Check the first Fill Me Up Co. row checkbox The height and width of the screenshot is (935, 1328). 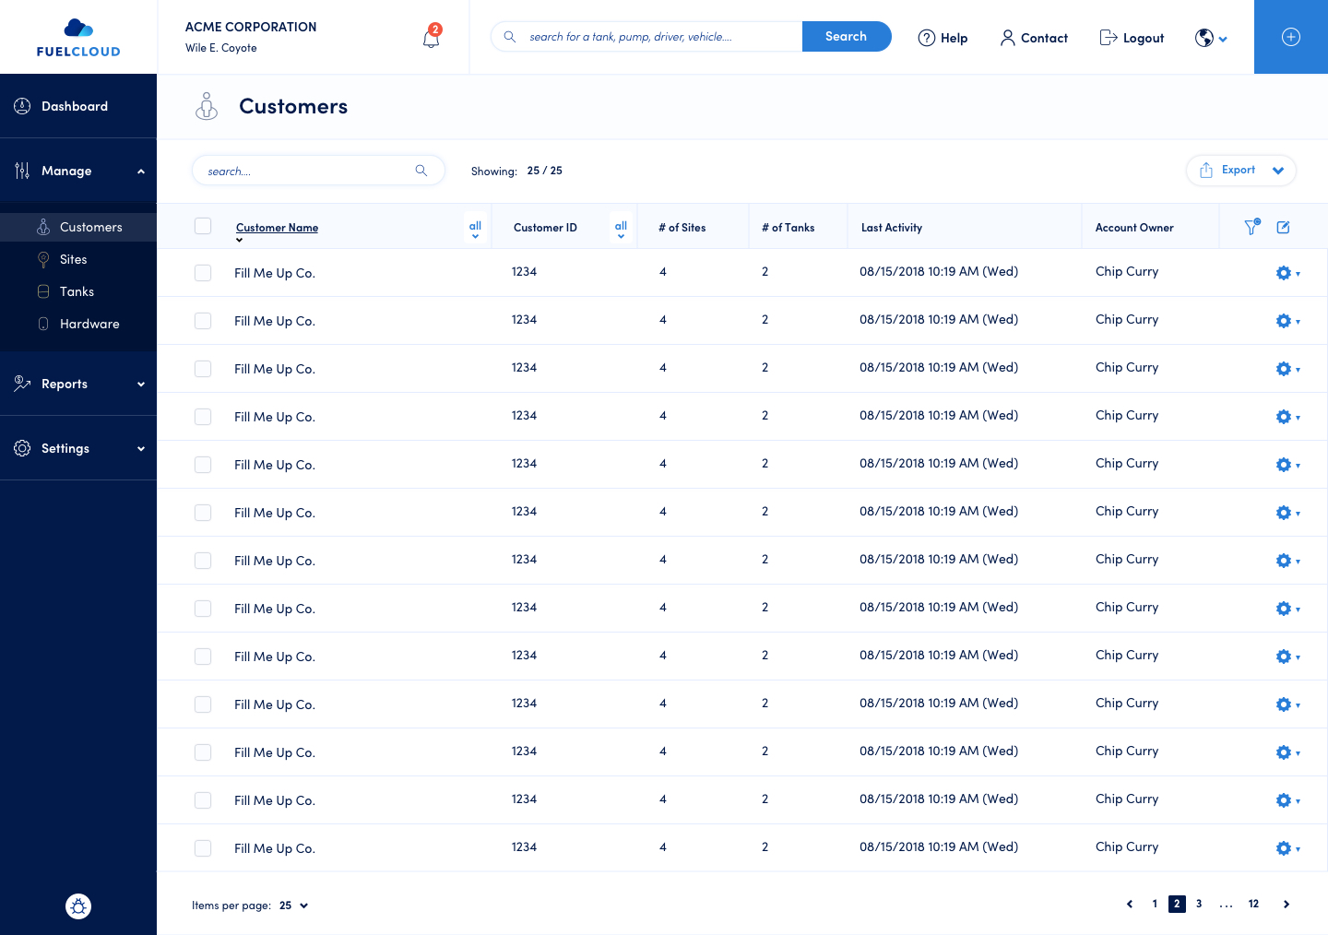point(203,273)
